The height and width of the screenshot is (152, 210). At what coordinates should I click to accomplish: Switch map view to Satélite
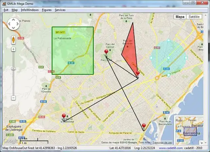point(194,17)
